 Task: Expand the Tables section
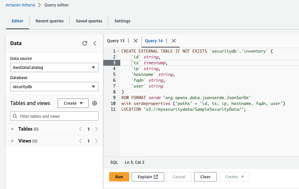13,129
